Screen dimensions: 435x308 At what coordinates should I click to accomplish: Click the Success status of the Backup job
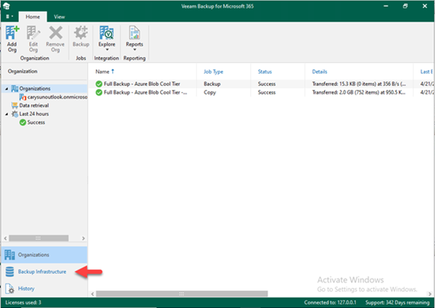pyautogui.click(x=267, y=84)
